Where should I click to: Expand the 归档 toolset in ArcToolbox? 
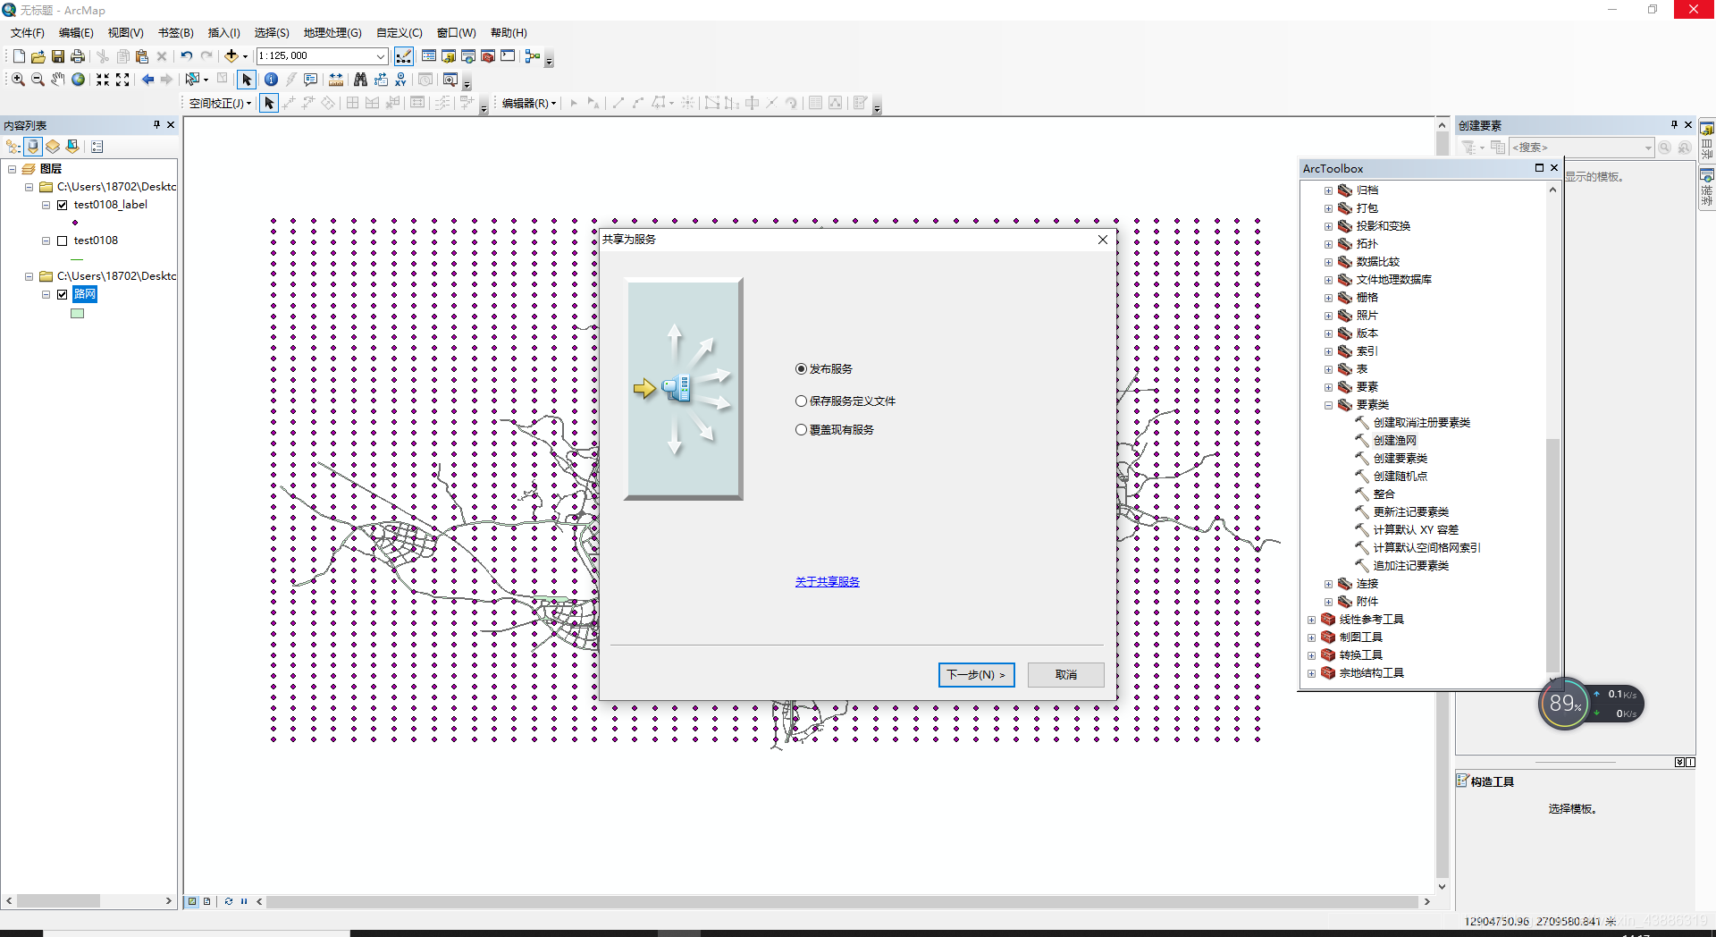(1328, 190)
